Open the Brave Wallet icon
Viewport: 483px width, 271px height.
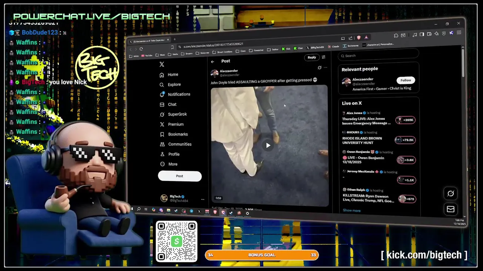tap(429, 34)
